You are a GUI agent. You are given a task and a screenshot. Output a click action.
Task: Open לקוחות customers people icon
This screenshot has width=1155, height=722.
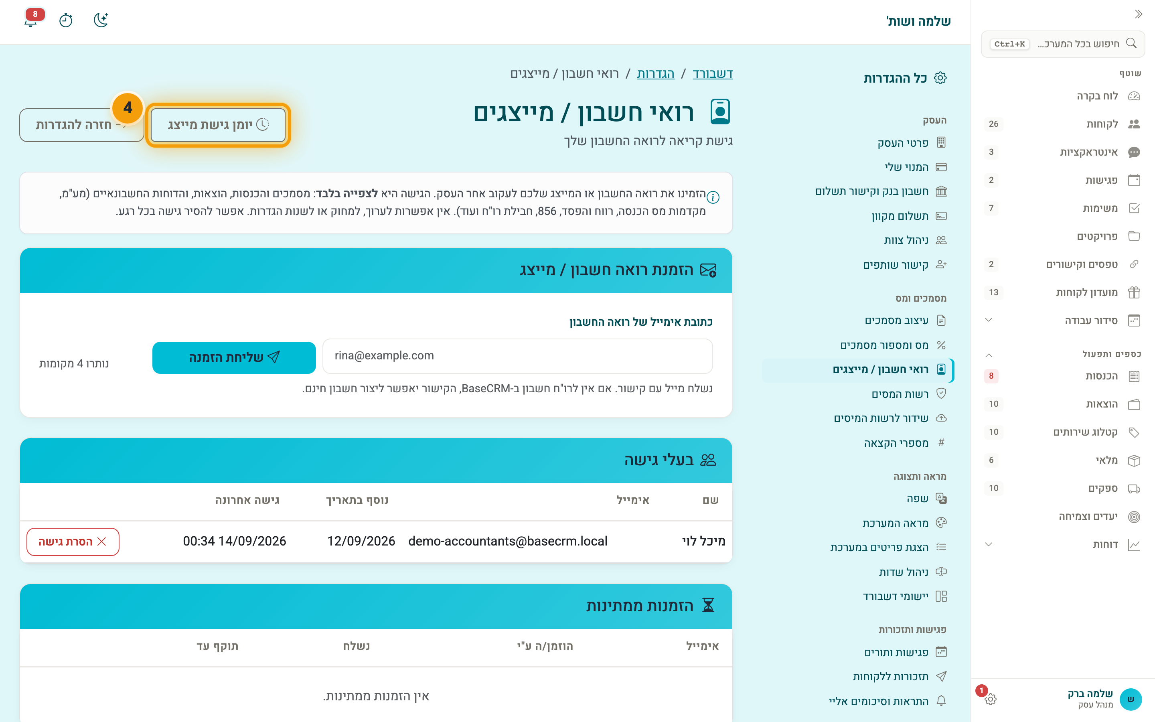[1134, 124]
